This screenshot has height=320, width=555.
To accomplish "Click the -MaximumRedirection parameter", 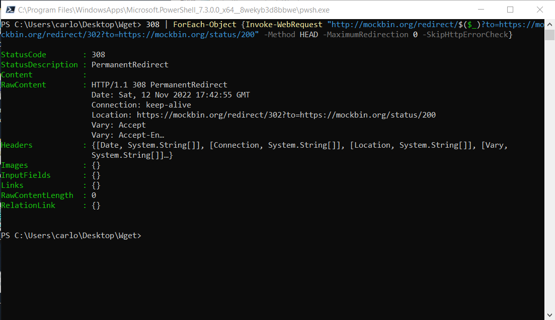I will coord(366,35).
